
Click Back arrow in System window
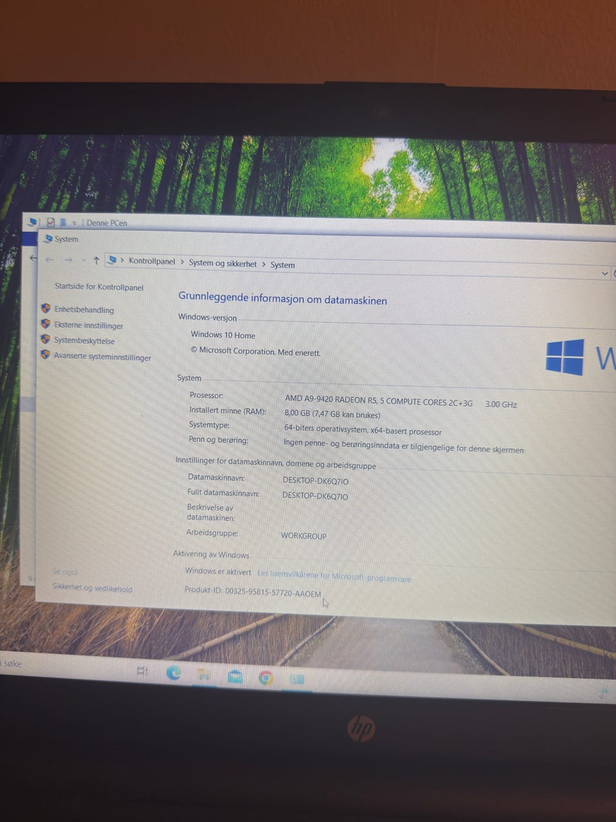[50, 259]
